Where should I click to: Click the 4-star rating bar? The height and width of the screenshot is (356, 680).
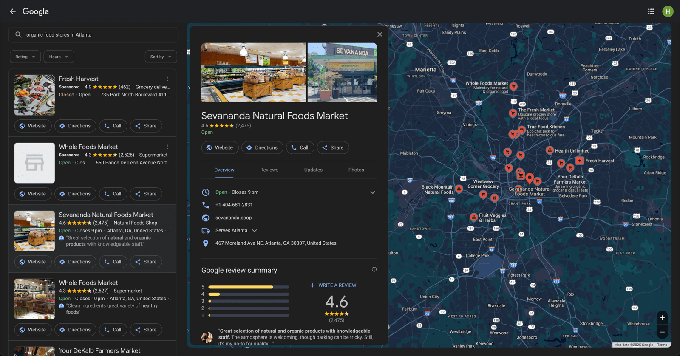249,294
